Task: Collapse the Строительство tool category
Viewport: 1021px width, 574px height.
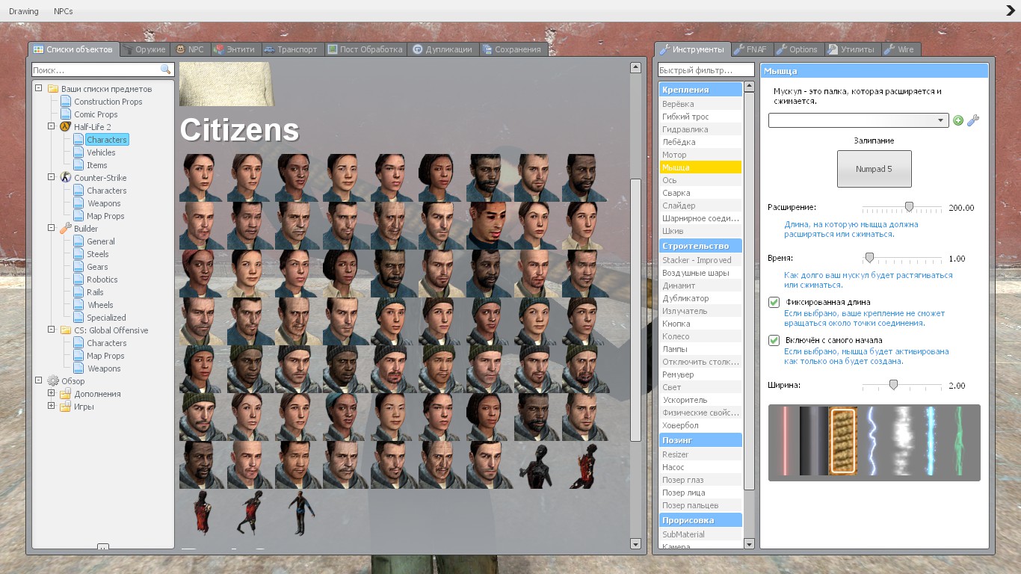Action: point(700,246)
